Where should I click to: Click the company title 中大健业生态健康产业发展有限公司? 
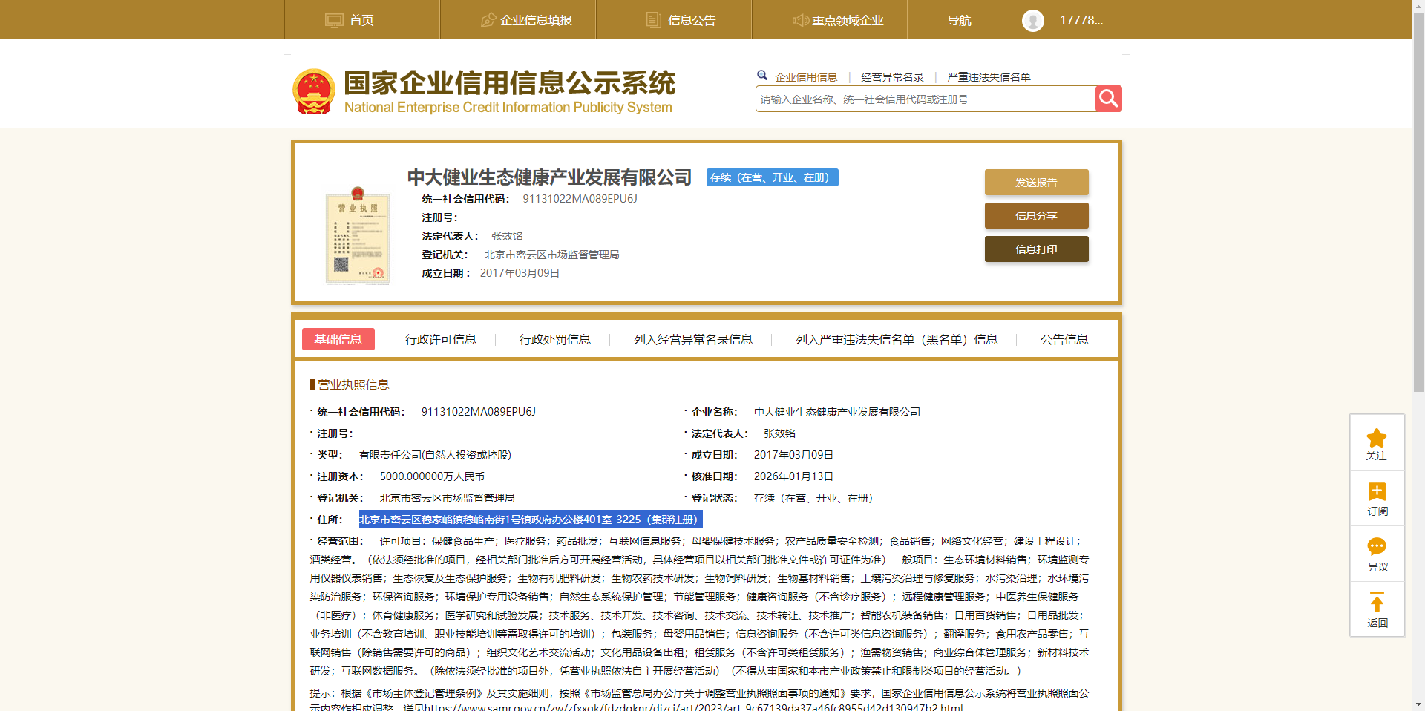(549, 177)
